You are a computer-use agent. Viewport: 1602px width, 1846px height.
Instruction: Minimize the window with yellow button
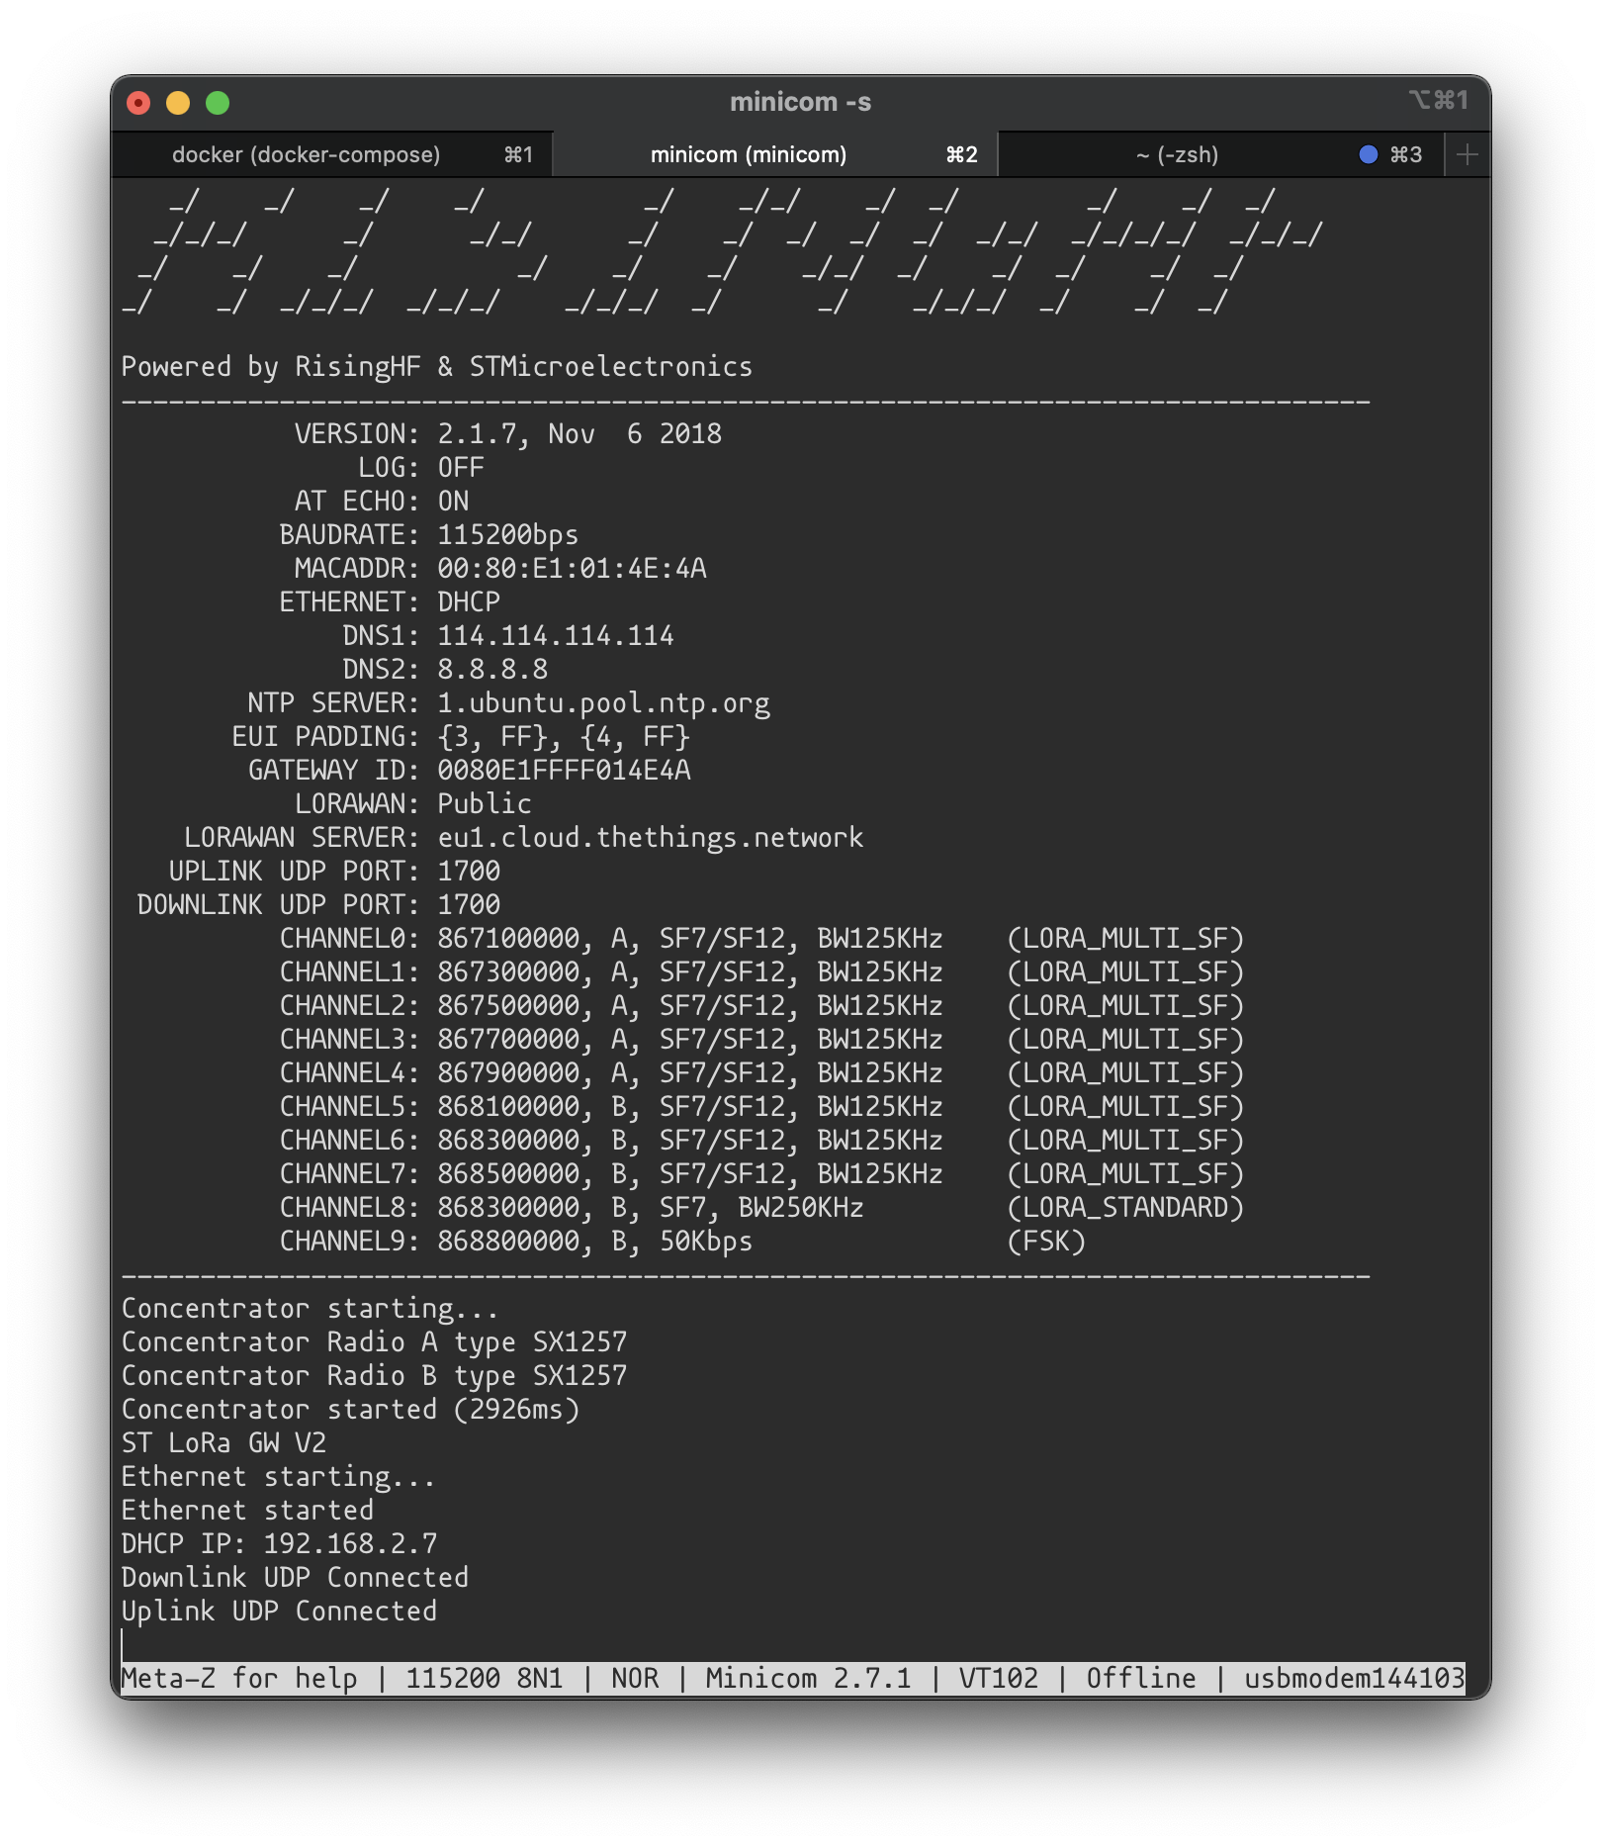tap(178, 103)
